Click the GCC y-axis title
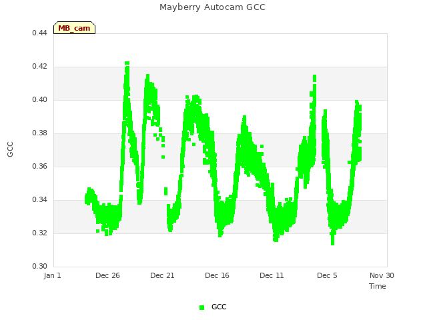This screenshot has height=320, width=427. (10, 149)
